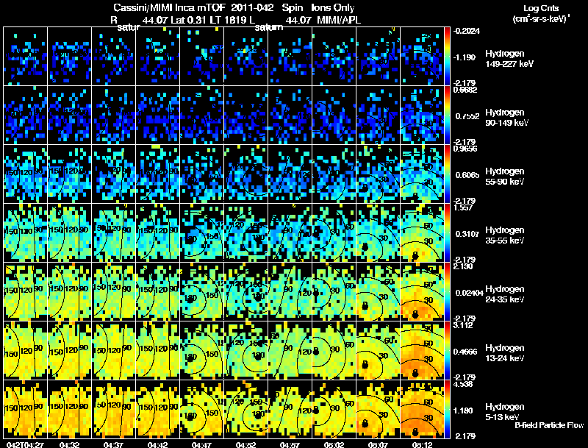Click the 'Log Cnts' colorbar heading
Screen dimensions: 588x448
[x=541, y=8]
